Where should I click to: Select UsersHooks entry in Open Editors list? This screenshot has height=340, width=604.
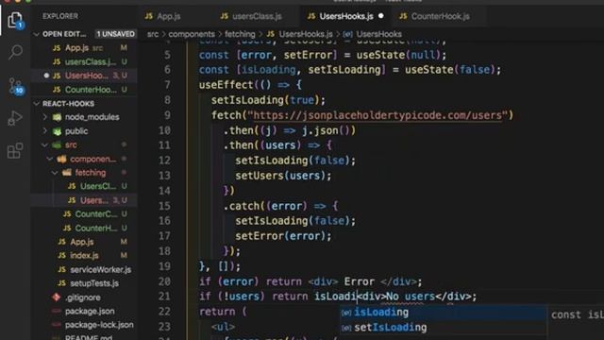pos(84,76)
